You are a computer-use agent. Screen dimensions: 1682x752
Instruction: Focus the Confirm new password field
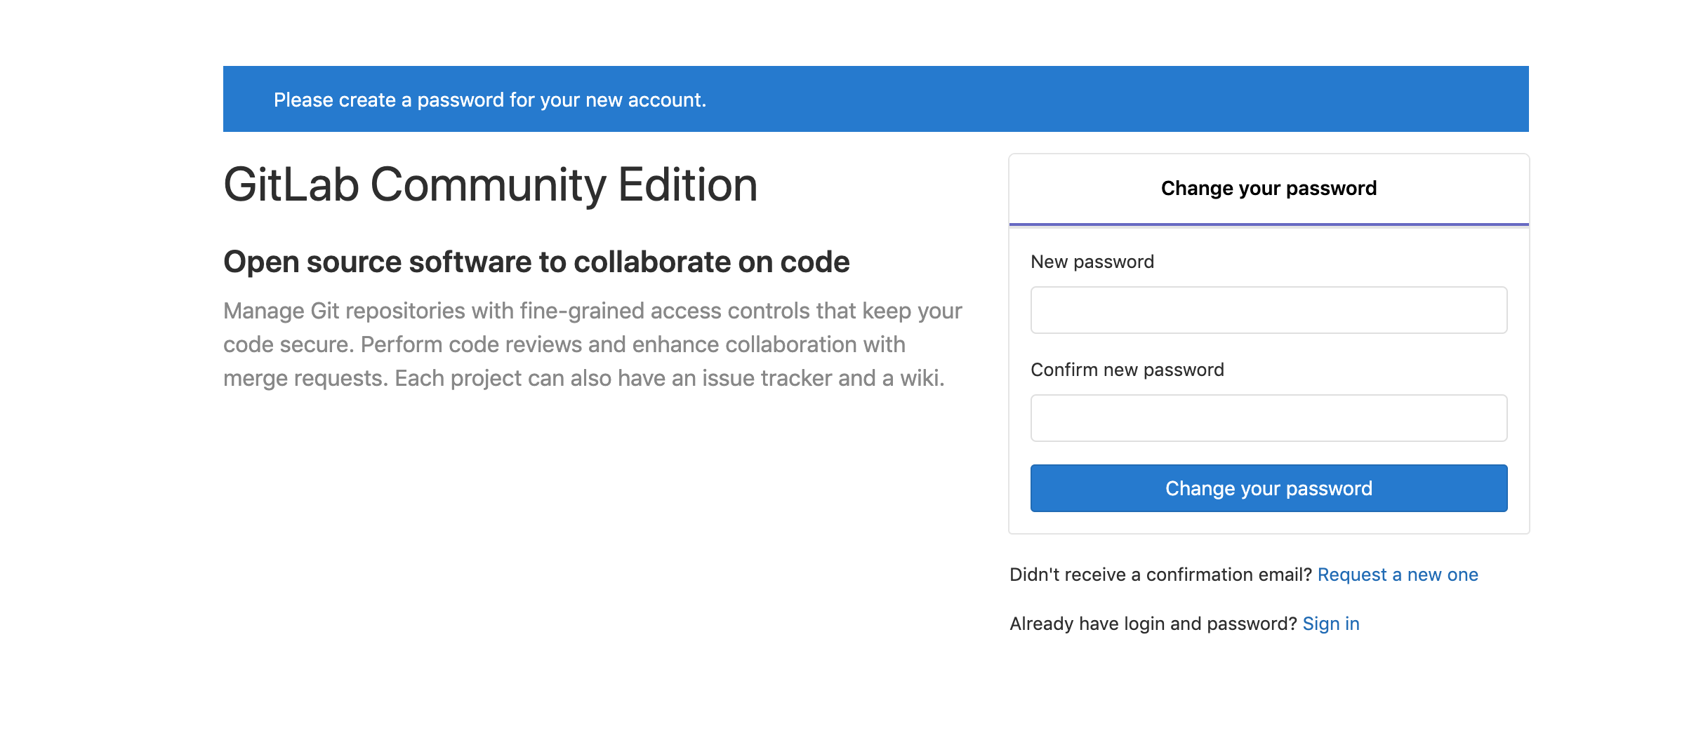[1269, 418]
